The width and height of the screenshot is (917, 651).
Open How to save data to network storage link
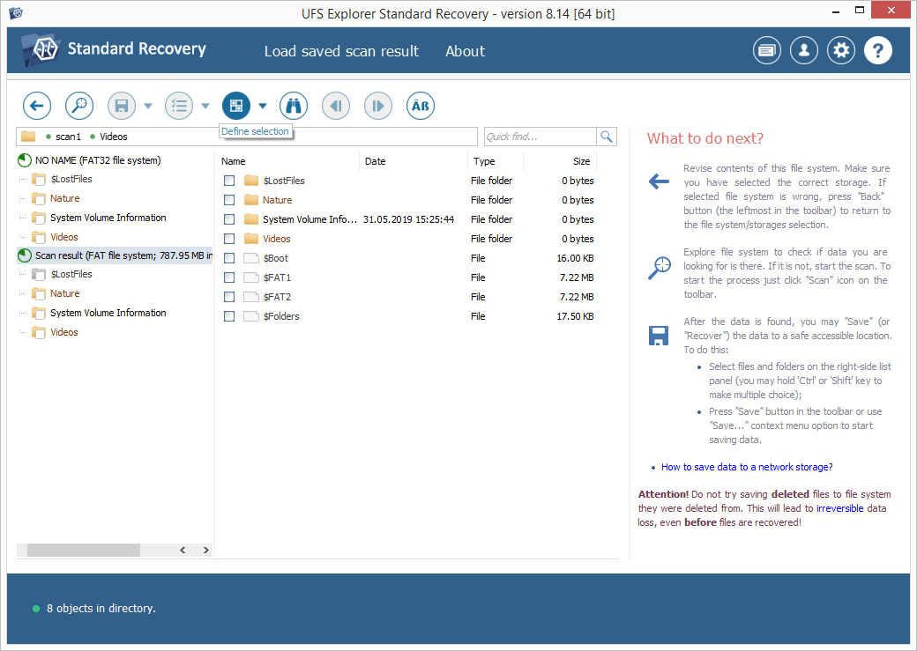(x=747, y=467)
